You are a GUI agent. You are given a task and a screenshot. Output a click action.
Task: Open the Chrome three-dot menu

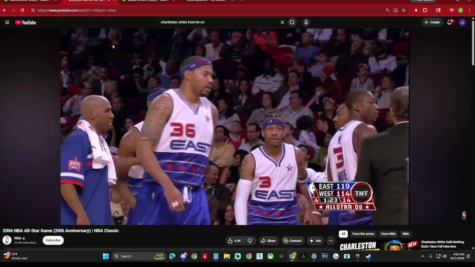[x=469, y=10]
